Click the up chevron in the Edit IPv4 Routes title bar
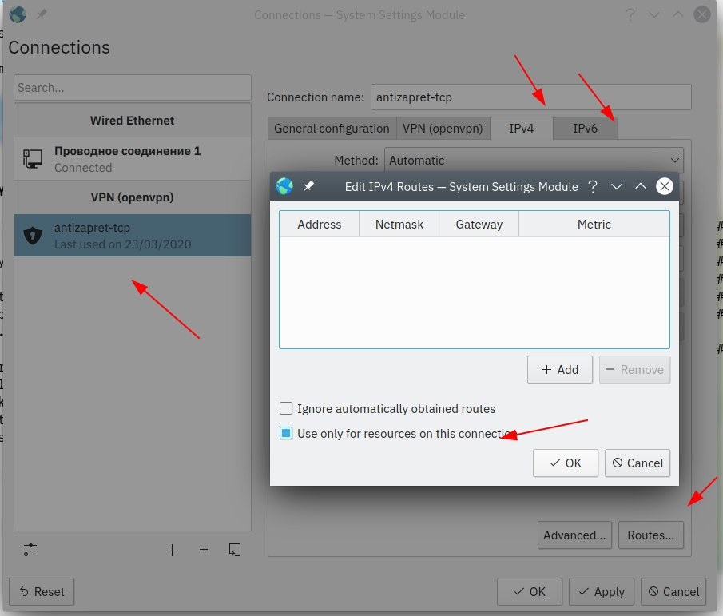This screenshot has height=616, width=723. point(641,186)
